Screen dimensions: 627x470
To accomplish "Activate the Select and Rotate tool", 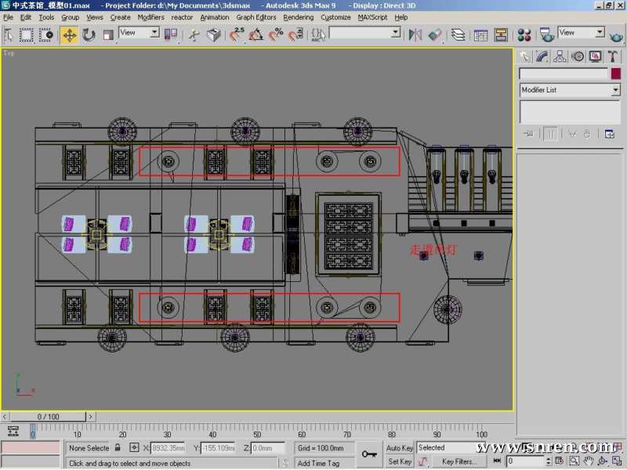I will 89,35.
